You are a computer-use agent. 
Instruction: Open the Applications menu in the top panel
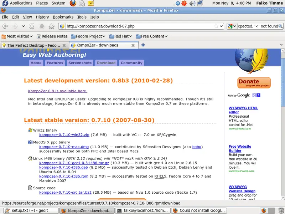(x=21, y=3)
